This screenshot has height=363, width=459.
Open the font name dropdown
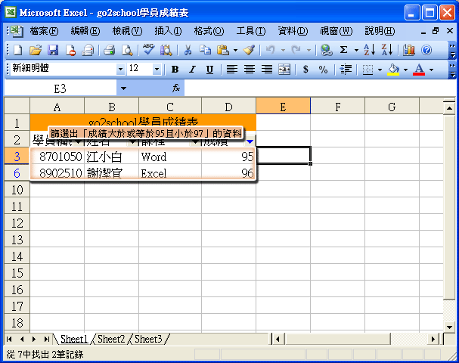click(119, 69)
